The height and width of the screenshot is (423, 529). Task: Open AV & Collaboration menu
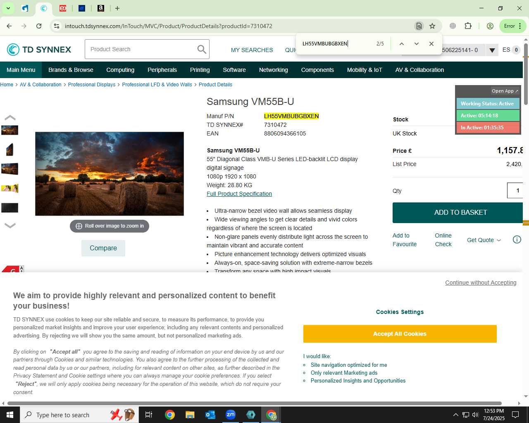[x=419, y=70]
